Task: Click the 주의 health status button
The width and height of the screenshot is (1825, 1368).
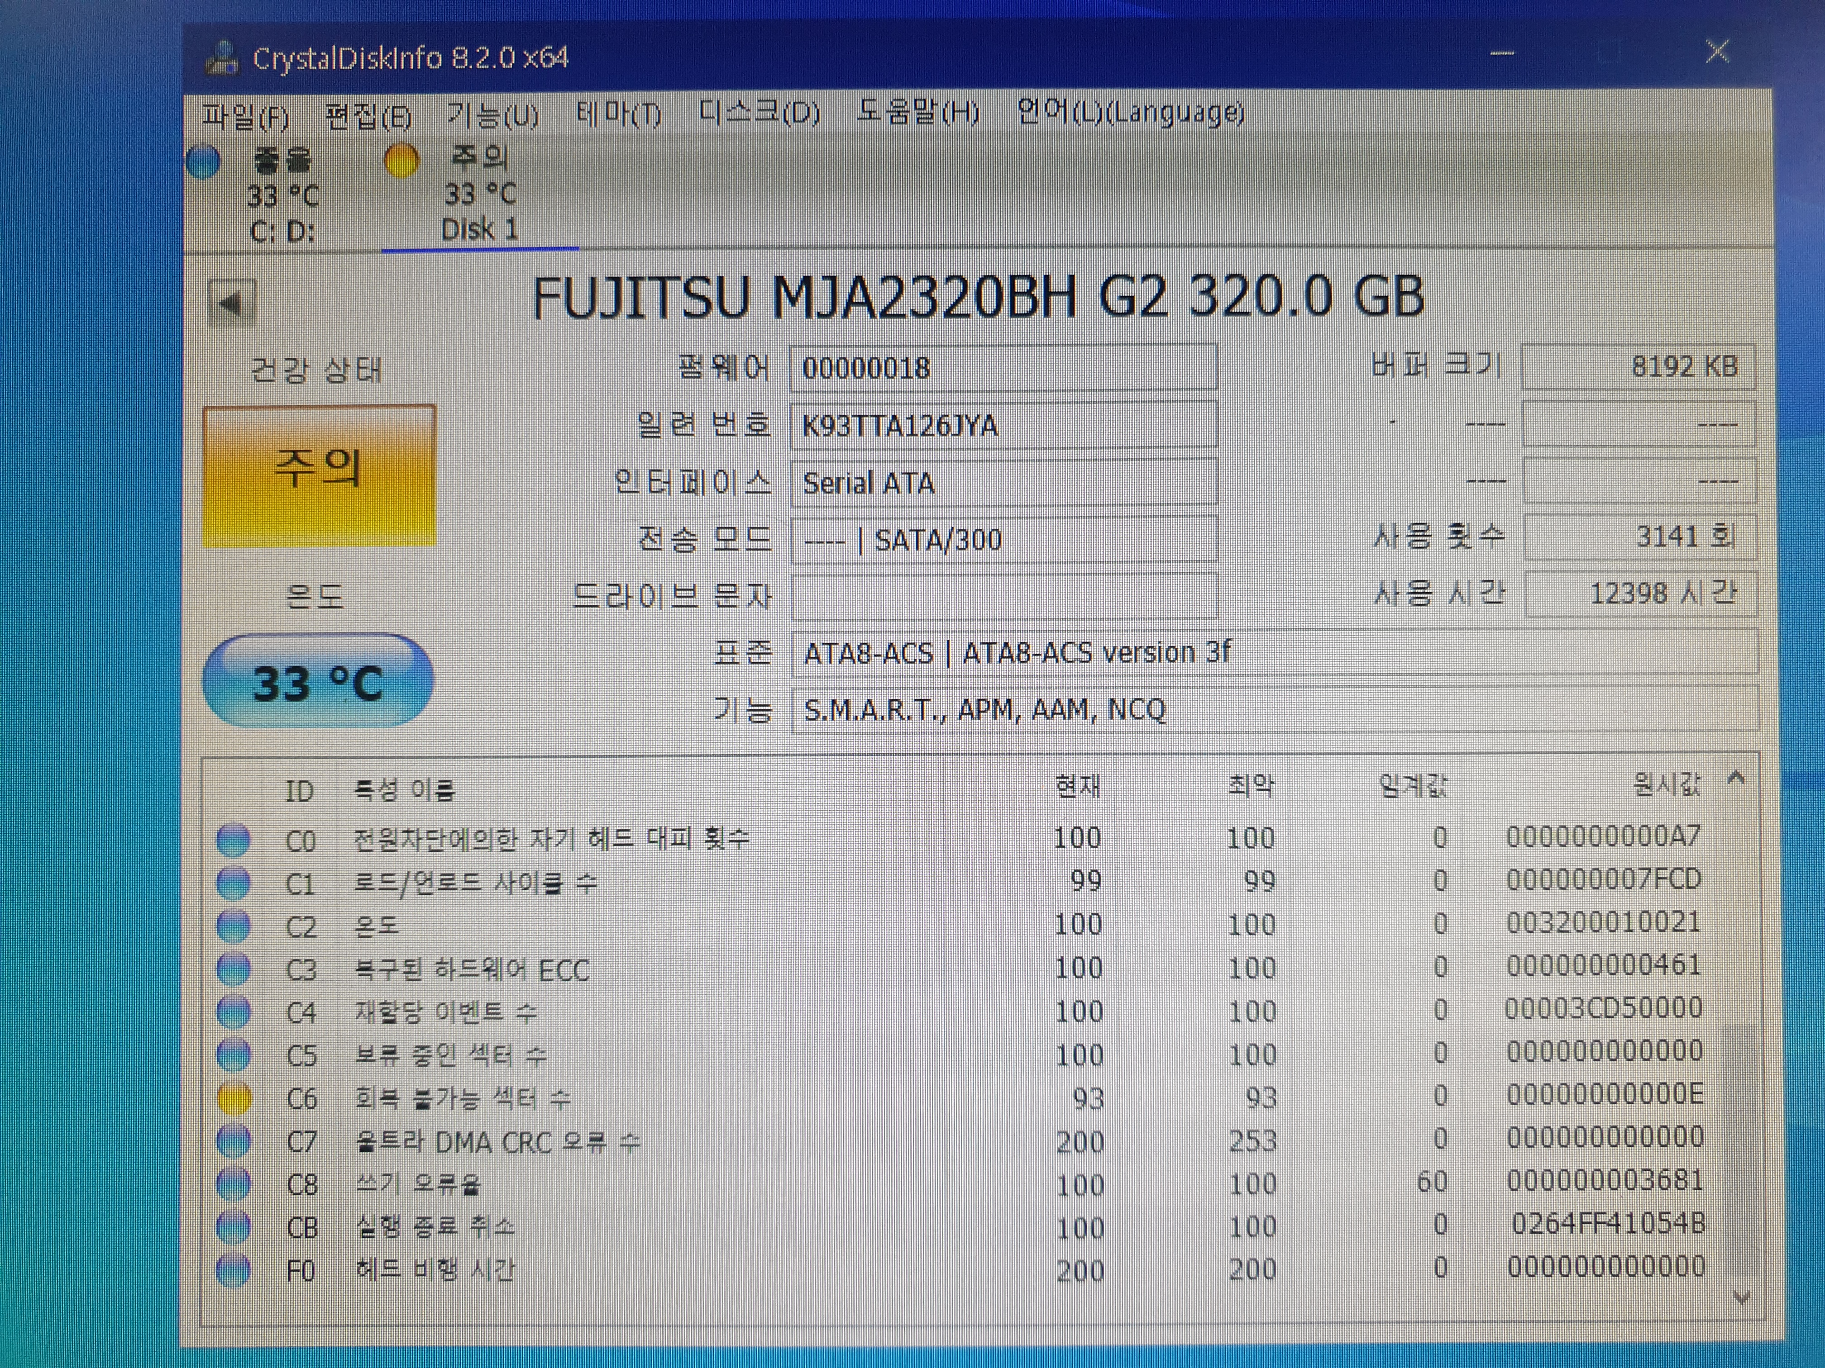Action: coord(319,475)
